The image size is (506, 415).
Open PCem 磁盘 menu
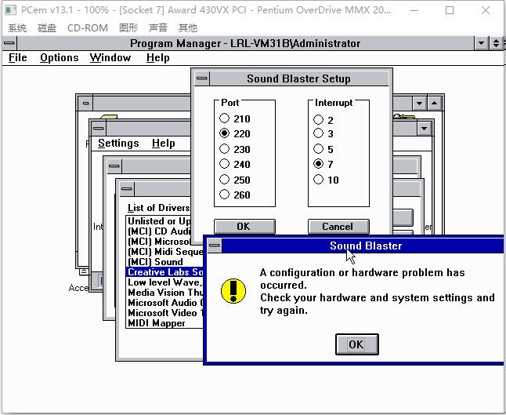47,28
